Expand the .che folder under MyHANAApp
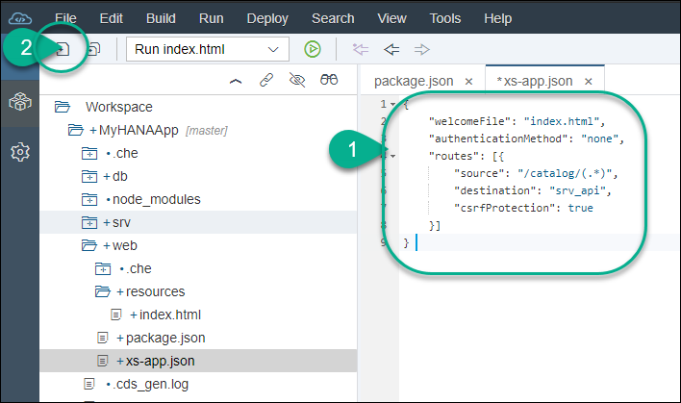 point(89,153)
